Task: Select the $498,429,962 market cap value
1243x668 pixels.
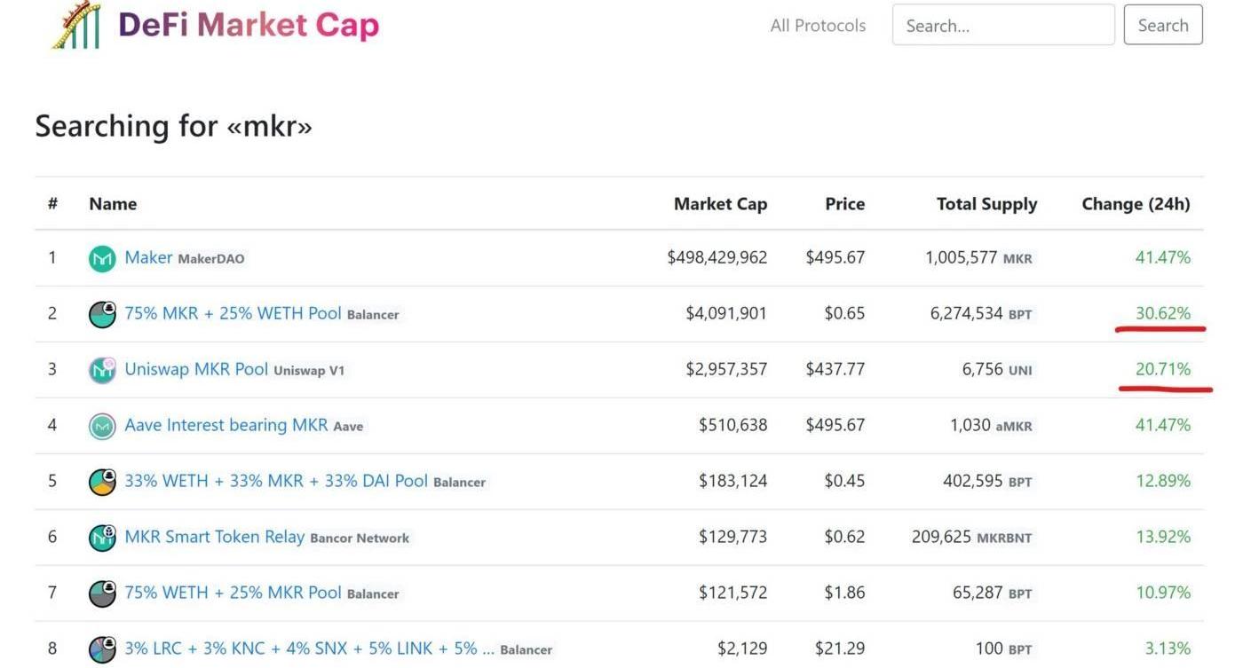Action: (x=717, y=257)
